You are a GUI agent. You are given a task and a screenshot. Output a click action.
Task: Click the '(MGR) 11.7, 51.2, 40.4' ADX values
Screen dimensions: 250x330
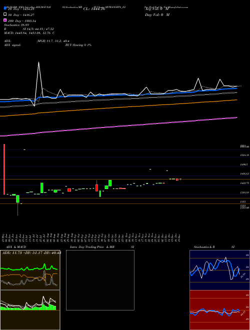click(53, 41)
